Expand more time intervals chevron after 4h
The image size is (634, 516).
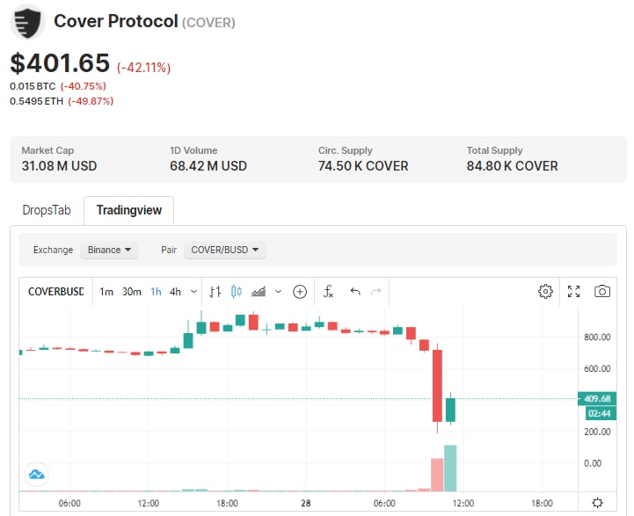coord(193,291)
